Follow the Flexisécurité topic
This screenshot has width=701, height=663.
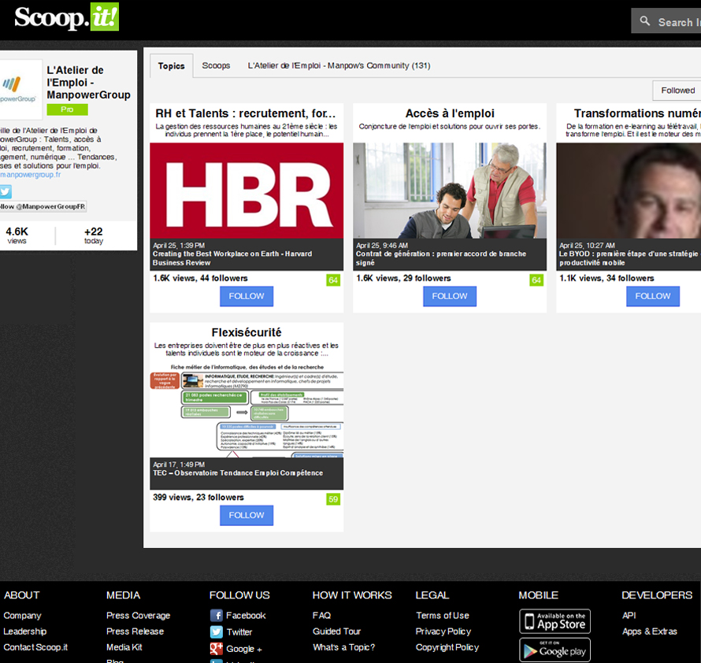click(247, 516)
